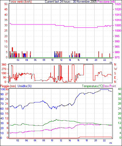This screenshot has height=146, width=122.
Task: Select temperature axis value 28
Action: coord(119,104)
